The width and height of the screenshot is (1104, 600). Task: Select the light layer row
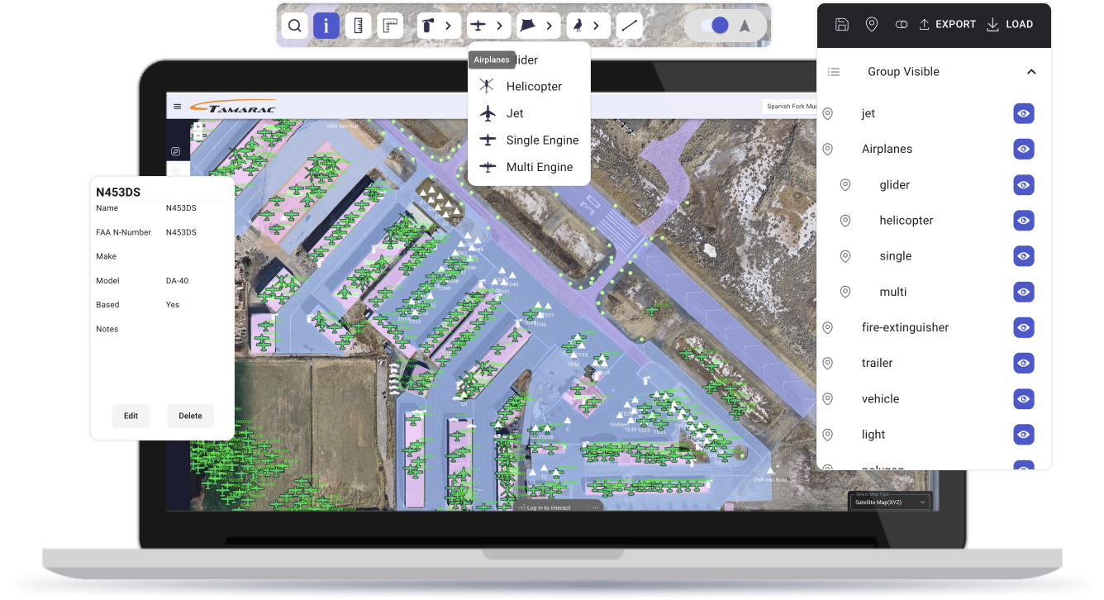pos(934,435)
